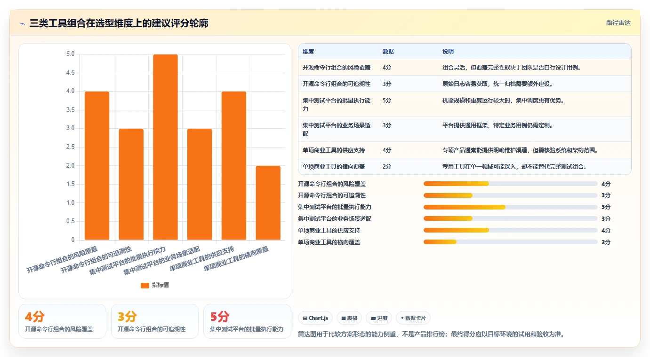Click the 5分 label right of progress bars

point(606,207)
